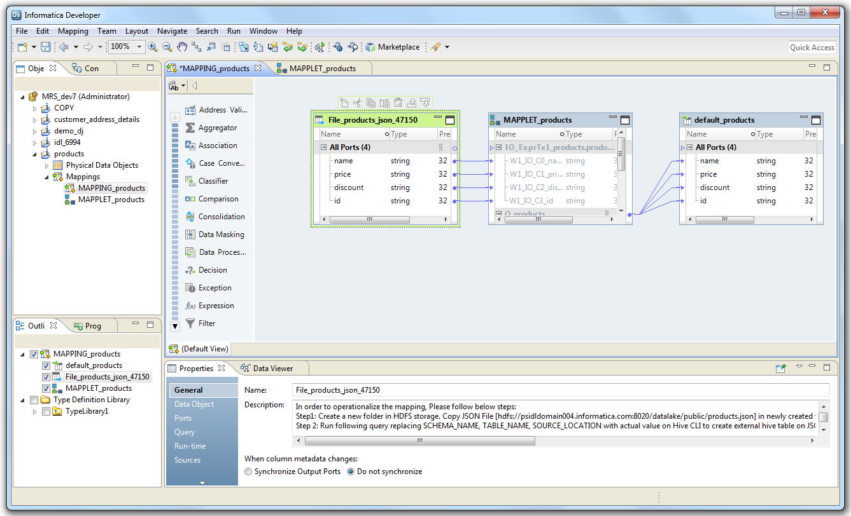Open the File menu
Screen dimensions: 851x516
22,31
